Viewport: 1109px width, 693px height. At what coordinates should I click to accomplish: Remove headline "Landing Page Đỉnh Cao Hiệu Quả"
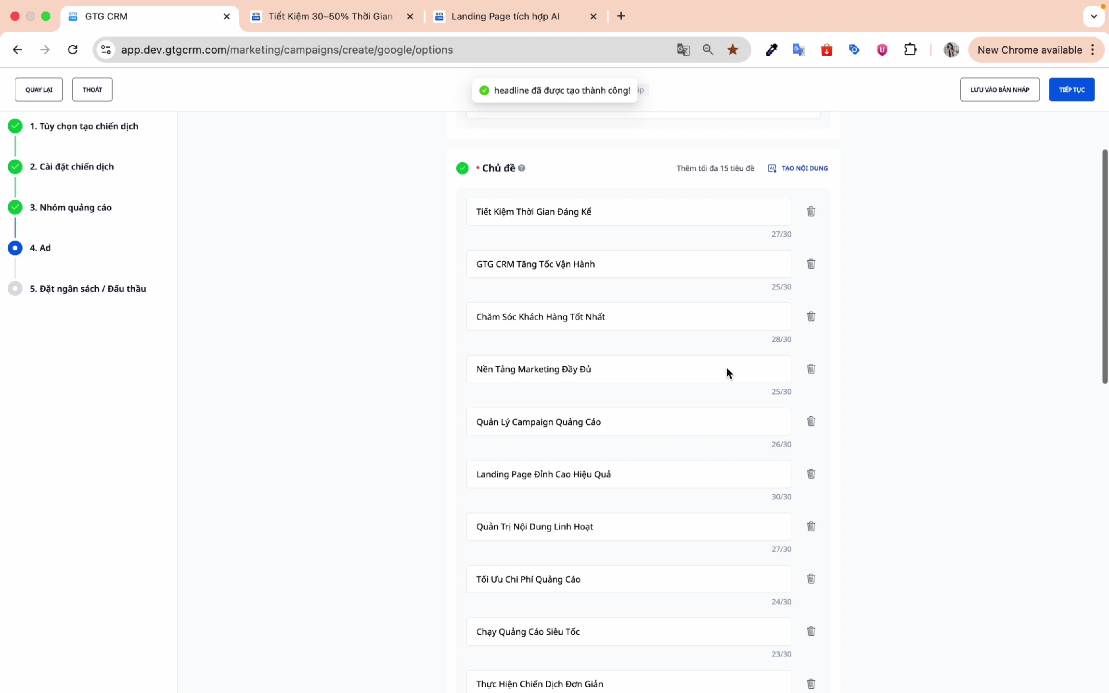(811, 474)
